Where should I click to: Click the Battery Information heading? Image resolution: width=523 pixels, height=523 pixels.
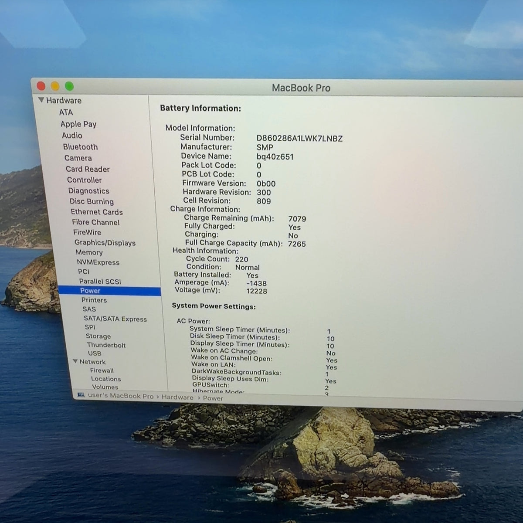200,109
